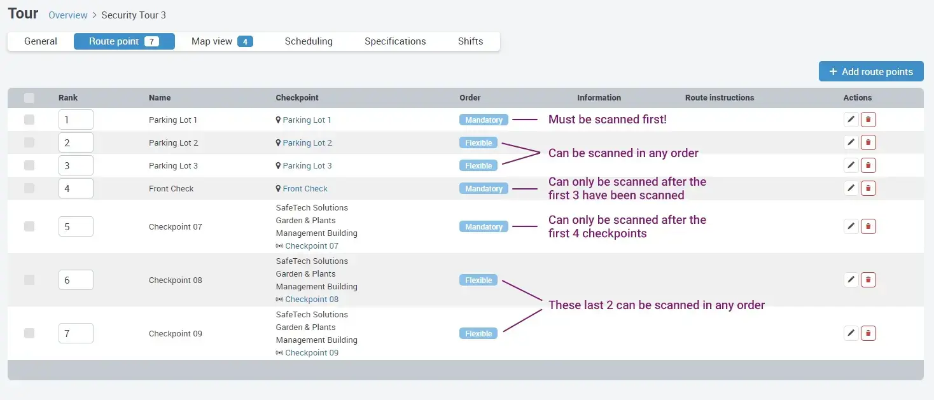Delete the Checkpoint 09 route point
This screenshot has height=400, width=934.
[x=868, y=333]
